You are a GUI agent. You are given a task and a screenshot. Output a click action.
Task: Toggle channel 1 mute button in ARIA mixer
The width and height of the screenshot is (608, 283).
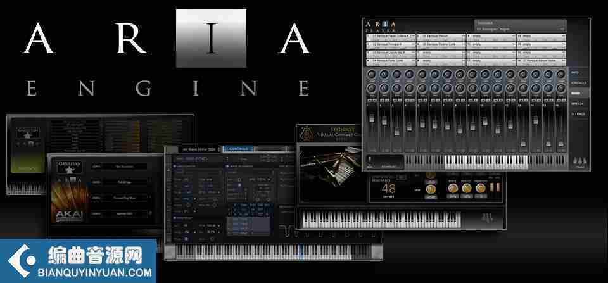coord(369,100)
